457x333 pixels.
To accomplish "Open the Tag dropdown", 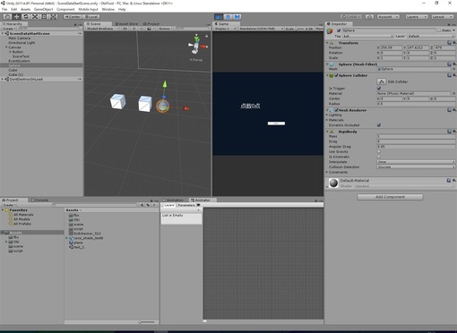I will coord(367,36).
